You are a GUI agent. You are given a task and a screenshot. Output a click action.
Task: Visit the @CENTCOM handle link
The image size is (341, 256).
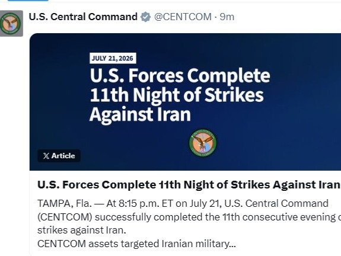pyautogui.click(x=183, y=17)
